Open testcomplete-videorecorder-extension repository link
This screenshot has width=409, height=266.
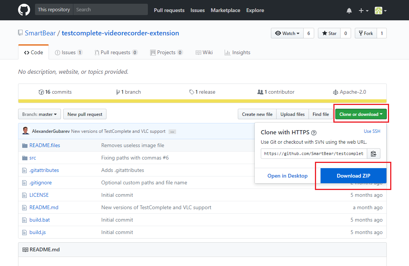120,33
